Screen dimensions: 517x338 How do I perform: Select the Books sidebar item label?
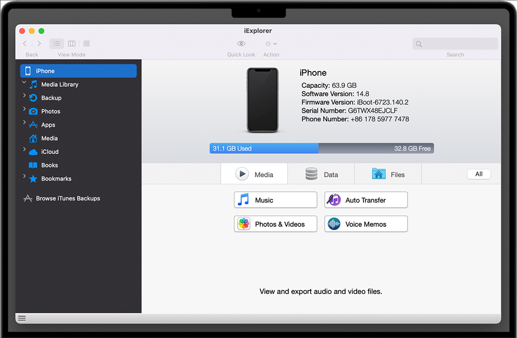point(49,165)
